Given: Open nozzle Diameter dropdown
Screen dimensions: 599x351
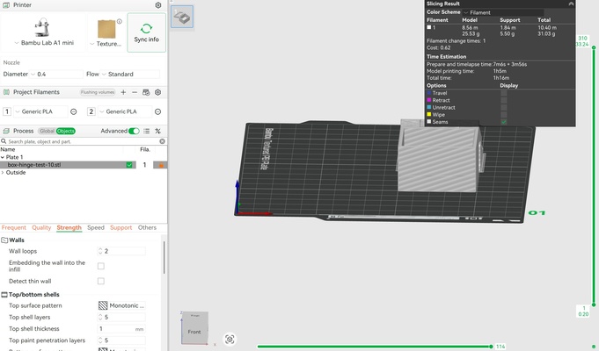Looking at the screenshot, I should click(x=57, y=75).
